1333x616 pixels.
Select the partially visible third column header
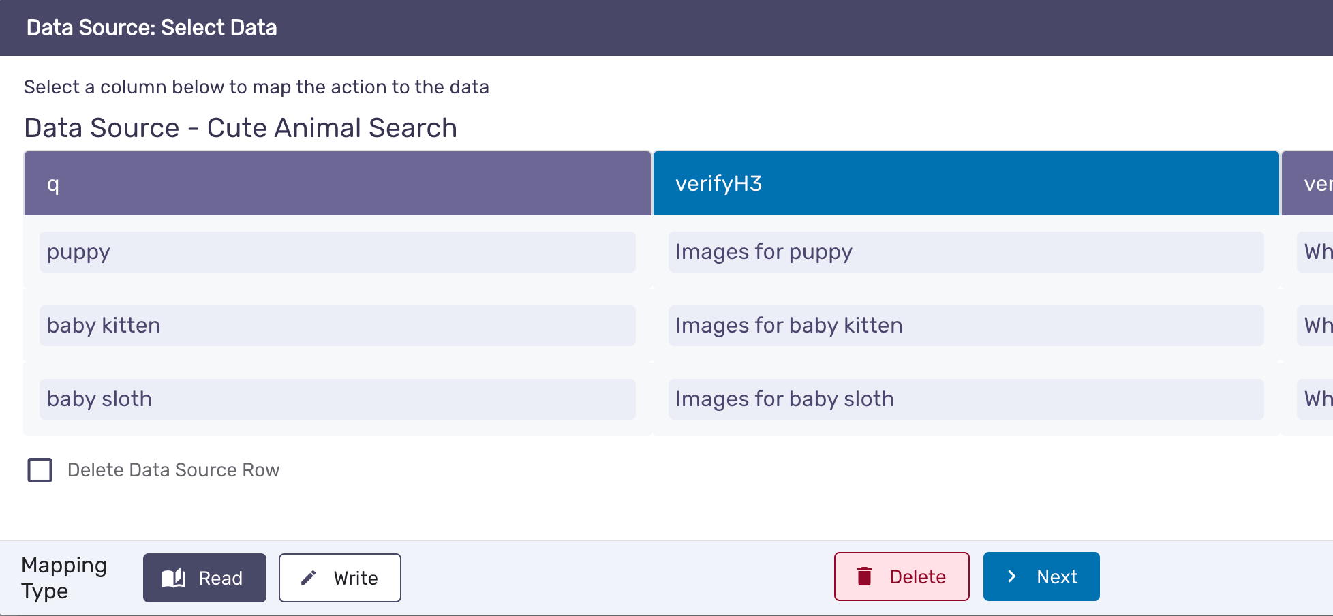click(x=1307, y=183)
